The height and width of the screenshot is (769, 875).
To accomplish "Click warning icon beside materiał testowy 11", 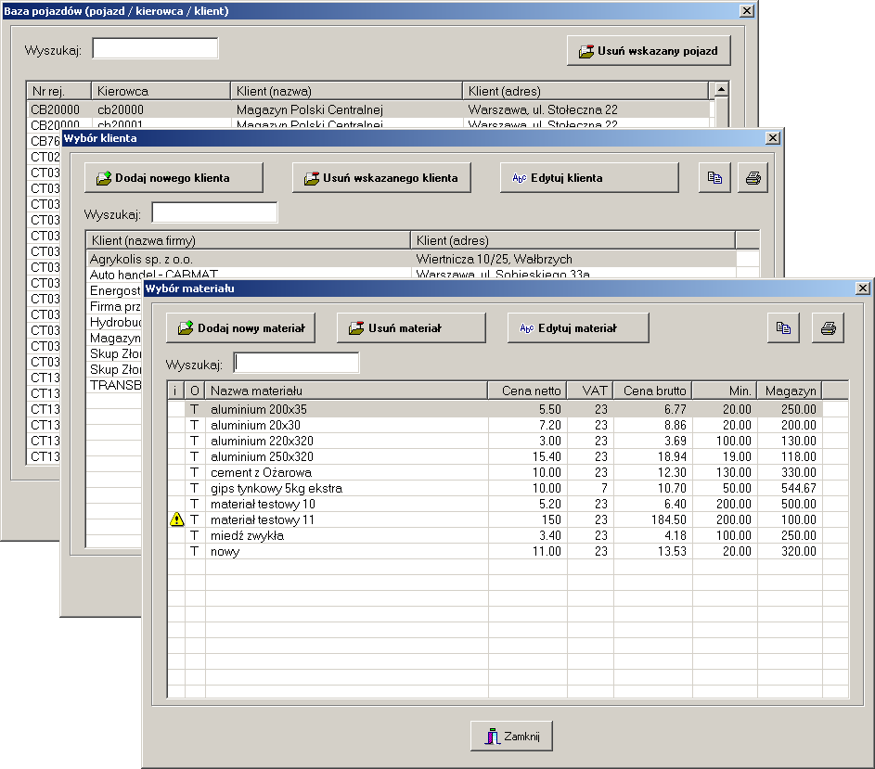I will coord(176,519).
